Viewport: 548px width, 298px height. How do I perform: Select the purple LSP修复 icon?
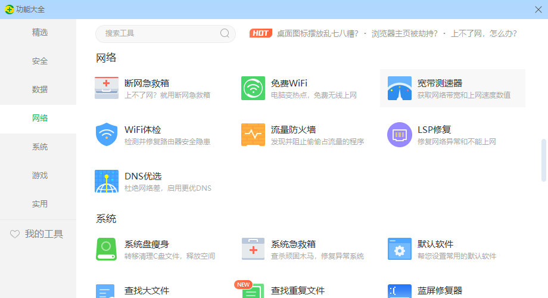click(400, 135)
